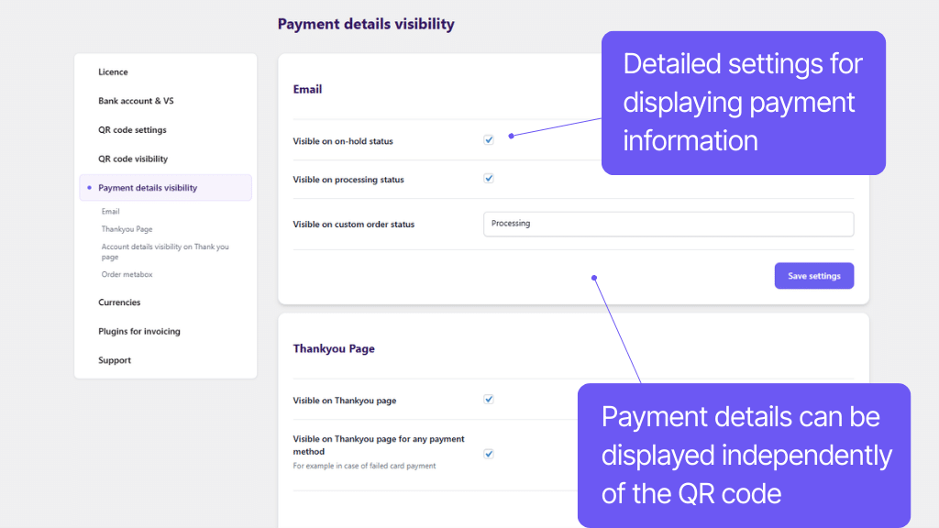This screenshot has height=528, width=939.
Task: Click the Email section header
Action: coord(307,89)
